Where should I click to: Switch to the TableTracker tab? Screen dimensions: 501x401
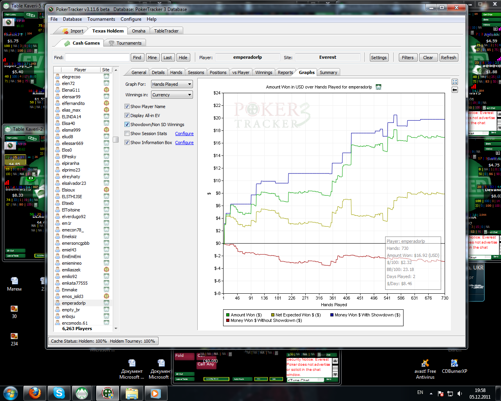click(166, 31)
